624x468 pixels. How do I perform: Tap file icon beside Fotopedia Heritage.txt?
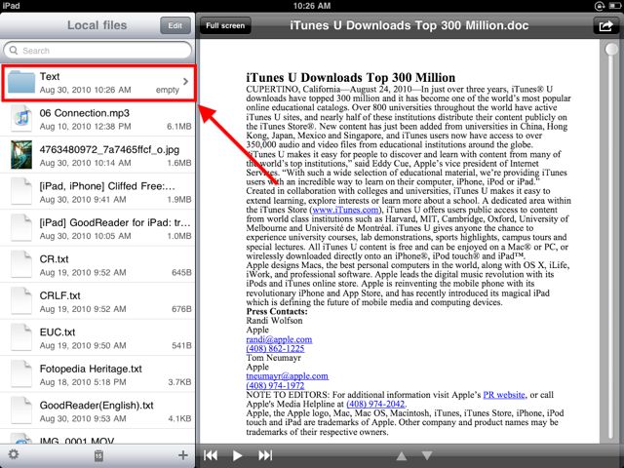(x=21, y=374)
